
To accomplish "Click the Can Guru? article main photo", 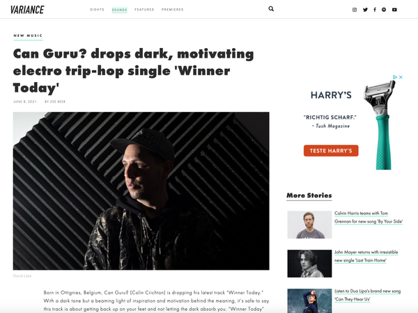I will 141,191.
